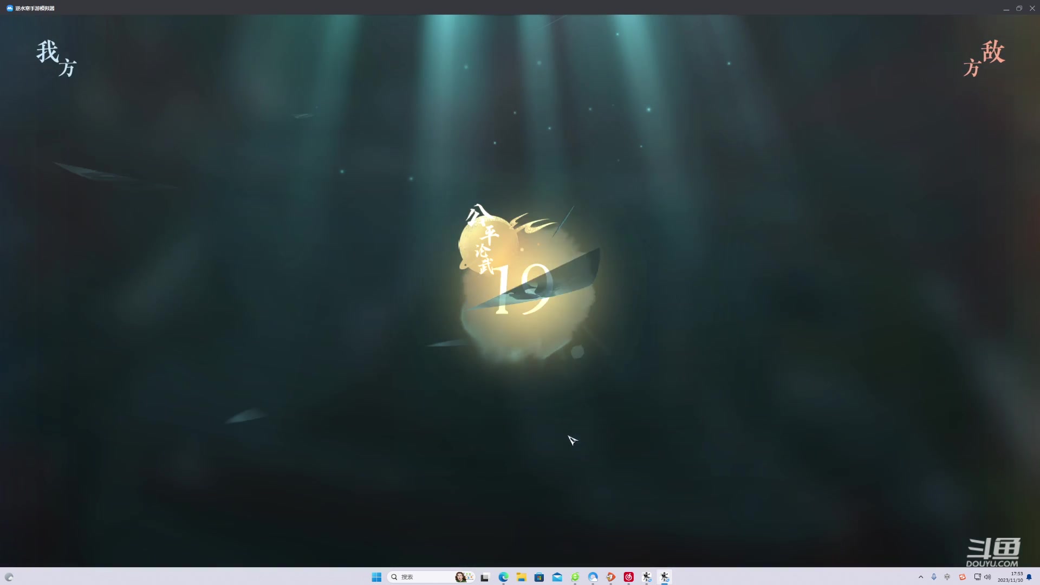Launch Microsoft Edge from the taskbar
1040x585 pixels.
[x=503, y=577]
